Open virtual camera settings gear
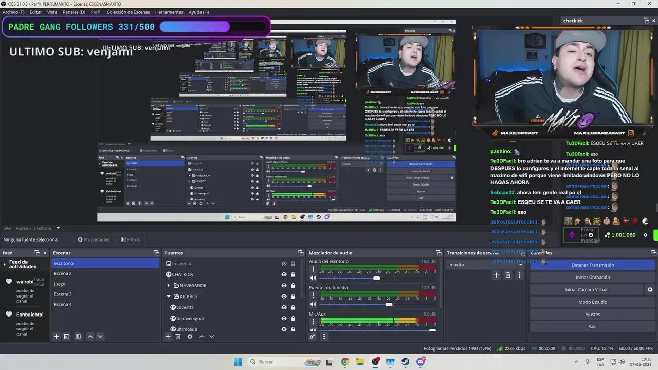The image size is (658, 370). tap(650, 290)
